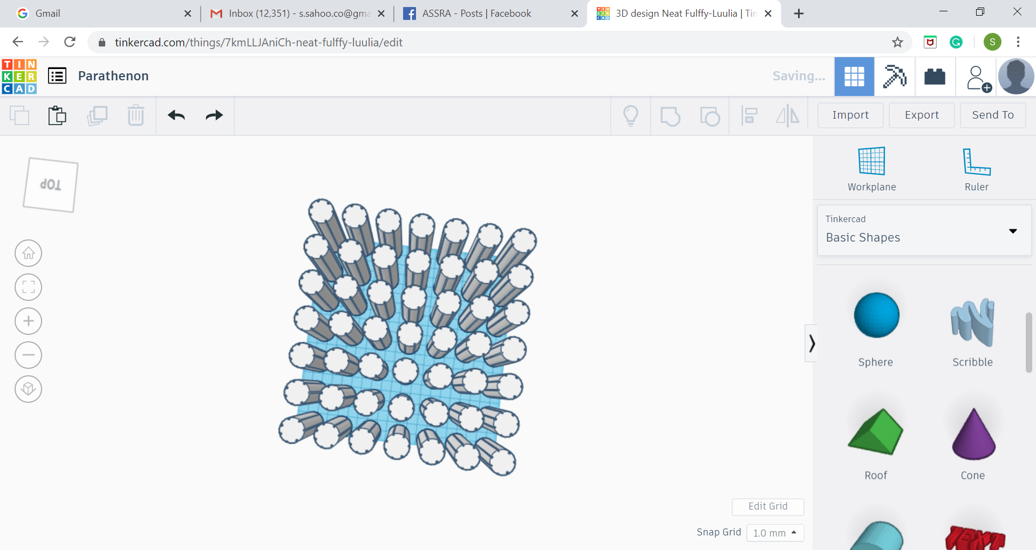Click the Send To button
1036x550 pixels.
coord(993,115)
